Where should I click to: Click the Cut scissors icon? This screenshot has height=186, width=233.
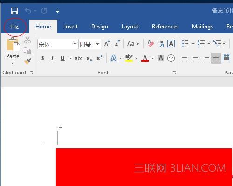point(27,40)
